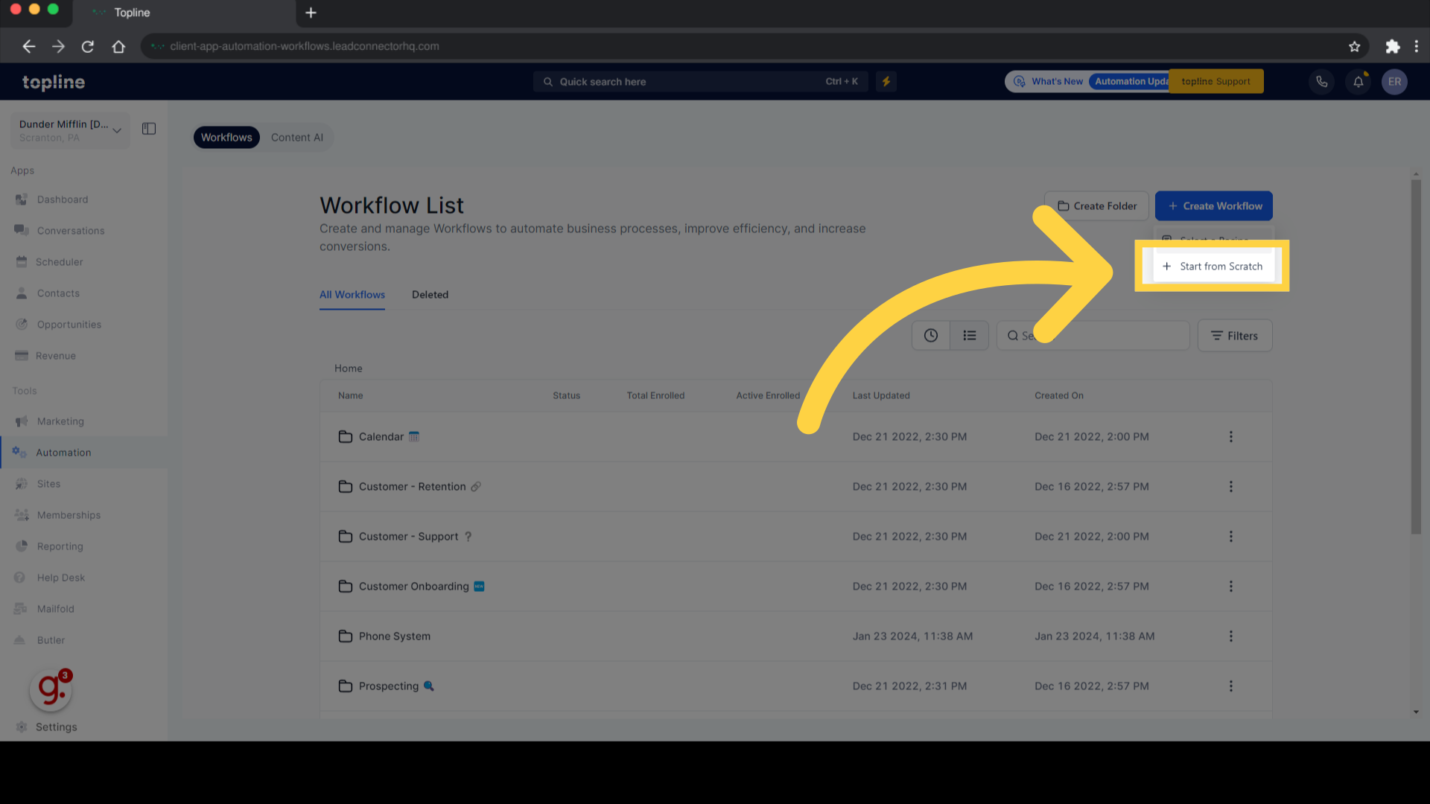Open three-dot menu for Calendar folder

click(1230, 437)
